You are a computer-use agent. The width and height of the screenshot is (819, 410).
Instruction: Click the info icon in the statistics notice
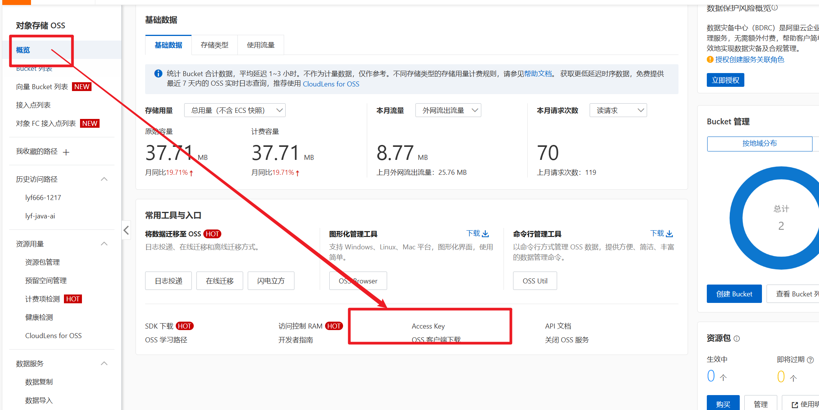(x=158, y=73)
